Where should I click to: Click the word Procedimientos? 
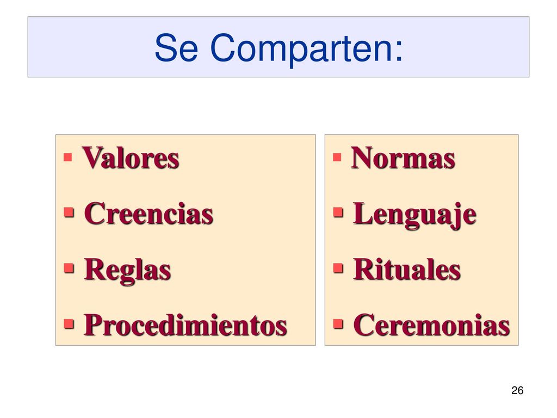(x=185, y=324)
